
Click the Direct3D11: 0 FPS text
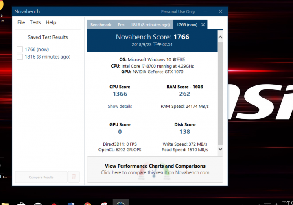(120, 144)
